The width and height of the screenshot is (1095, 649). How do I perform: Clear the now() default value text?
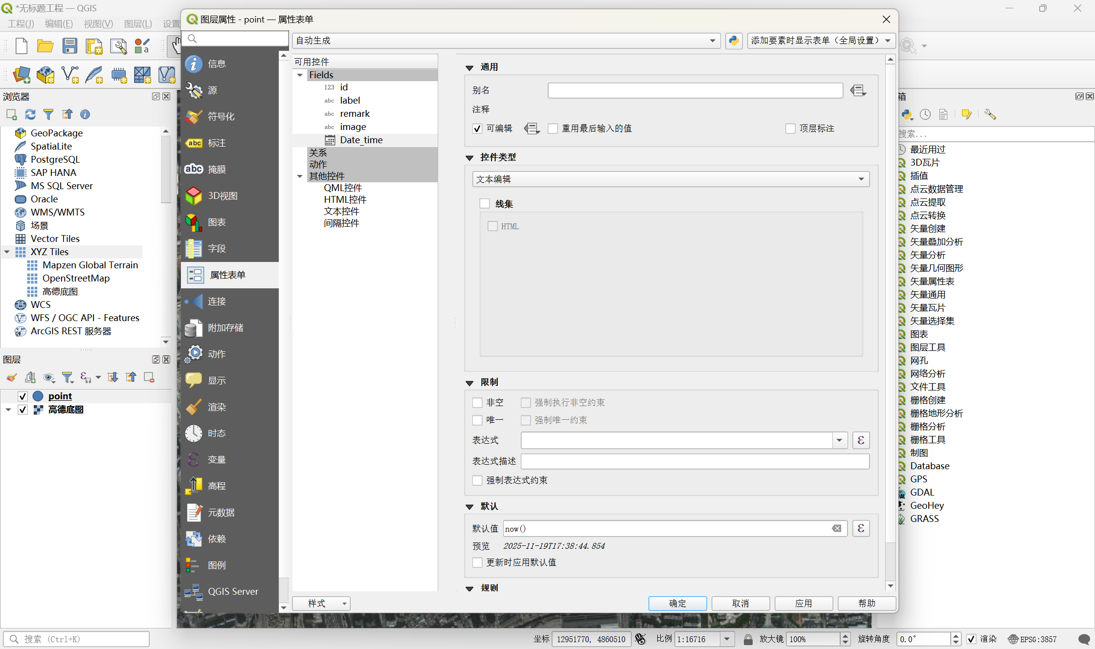[837, 528]
